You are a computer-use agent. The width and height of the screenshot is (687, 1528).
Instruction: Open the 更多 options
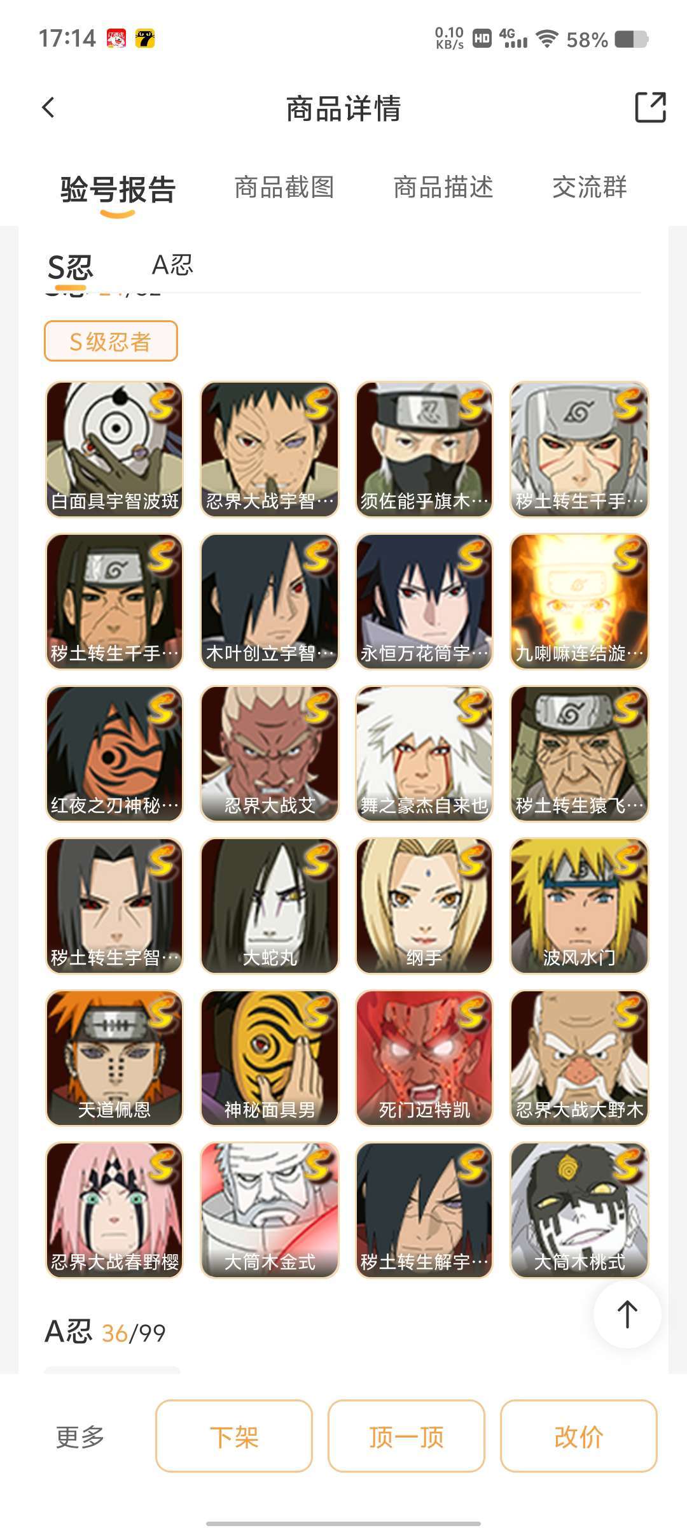point(80,1437)
